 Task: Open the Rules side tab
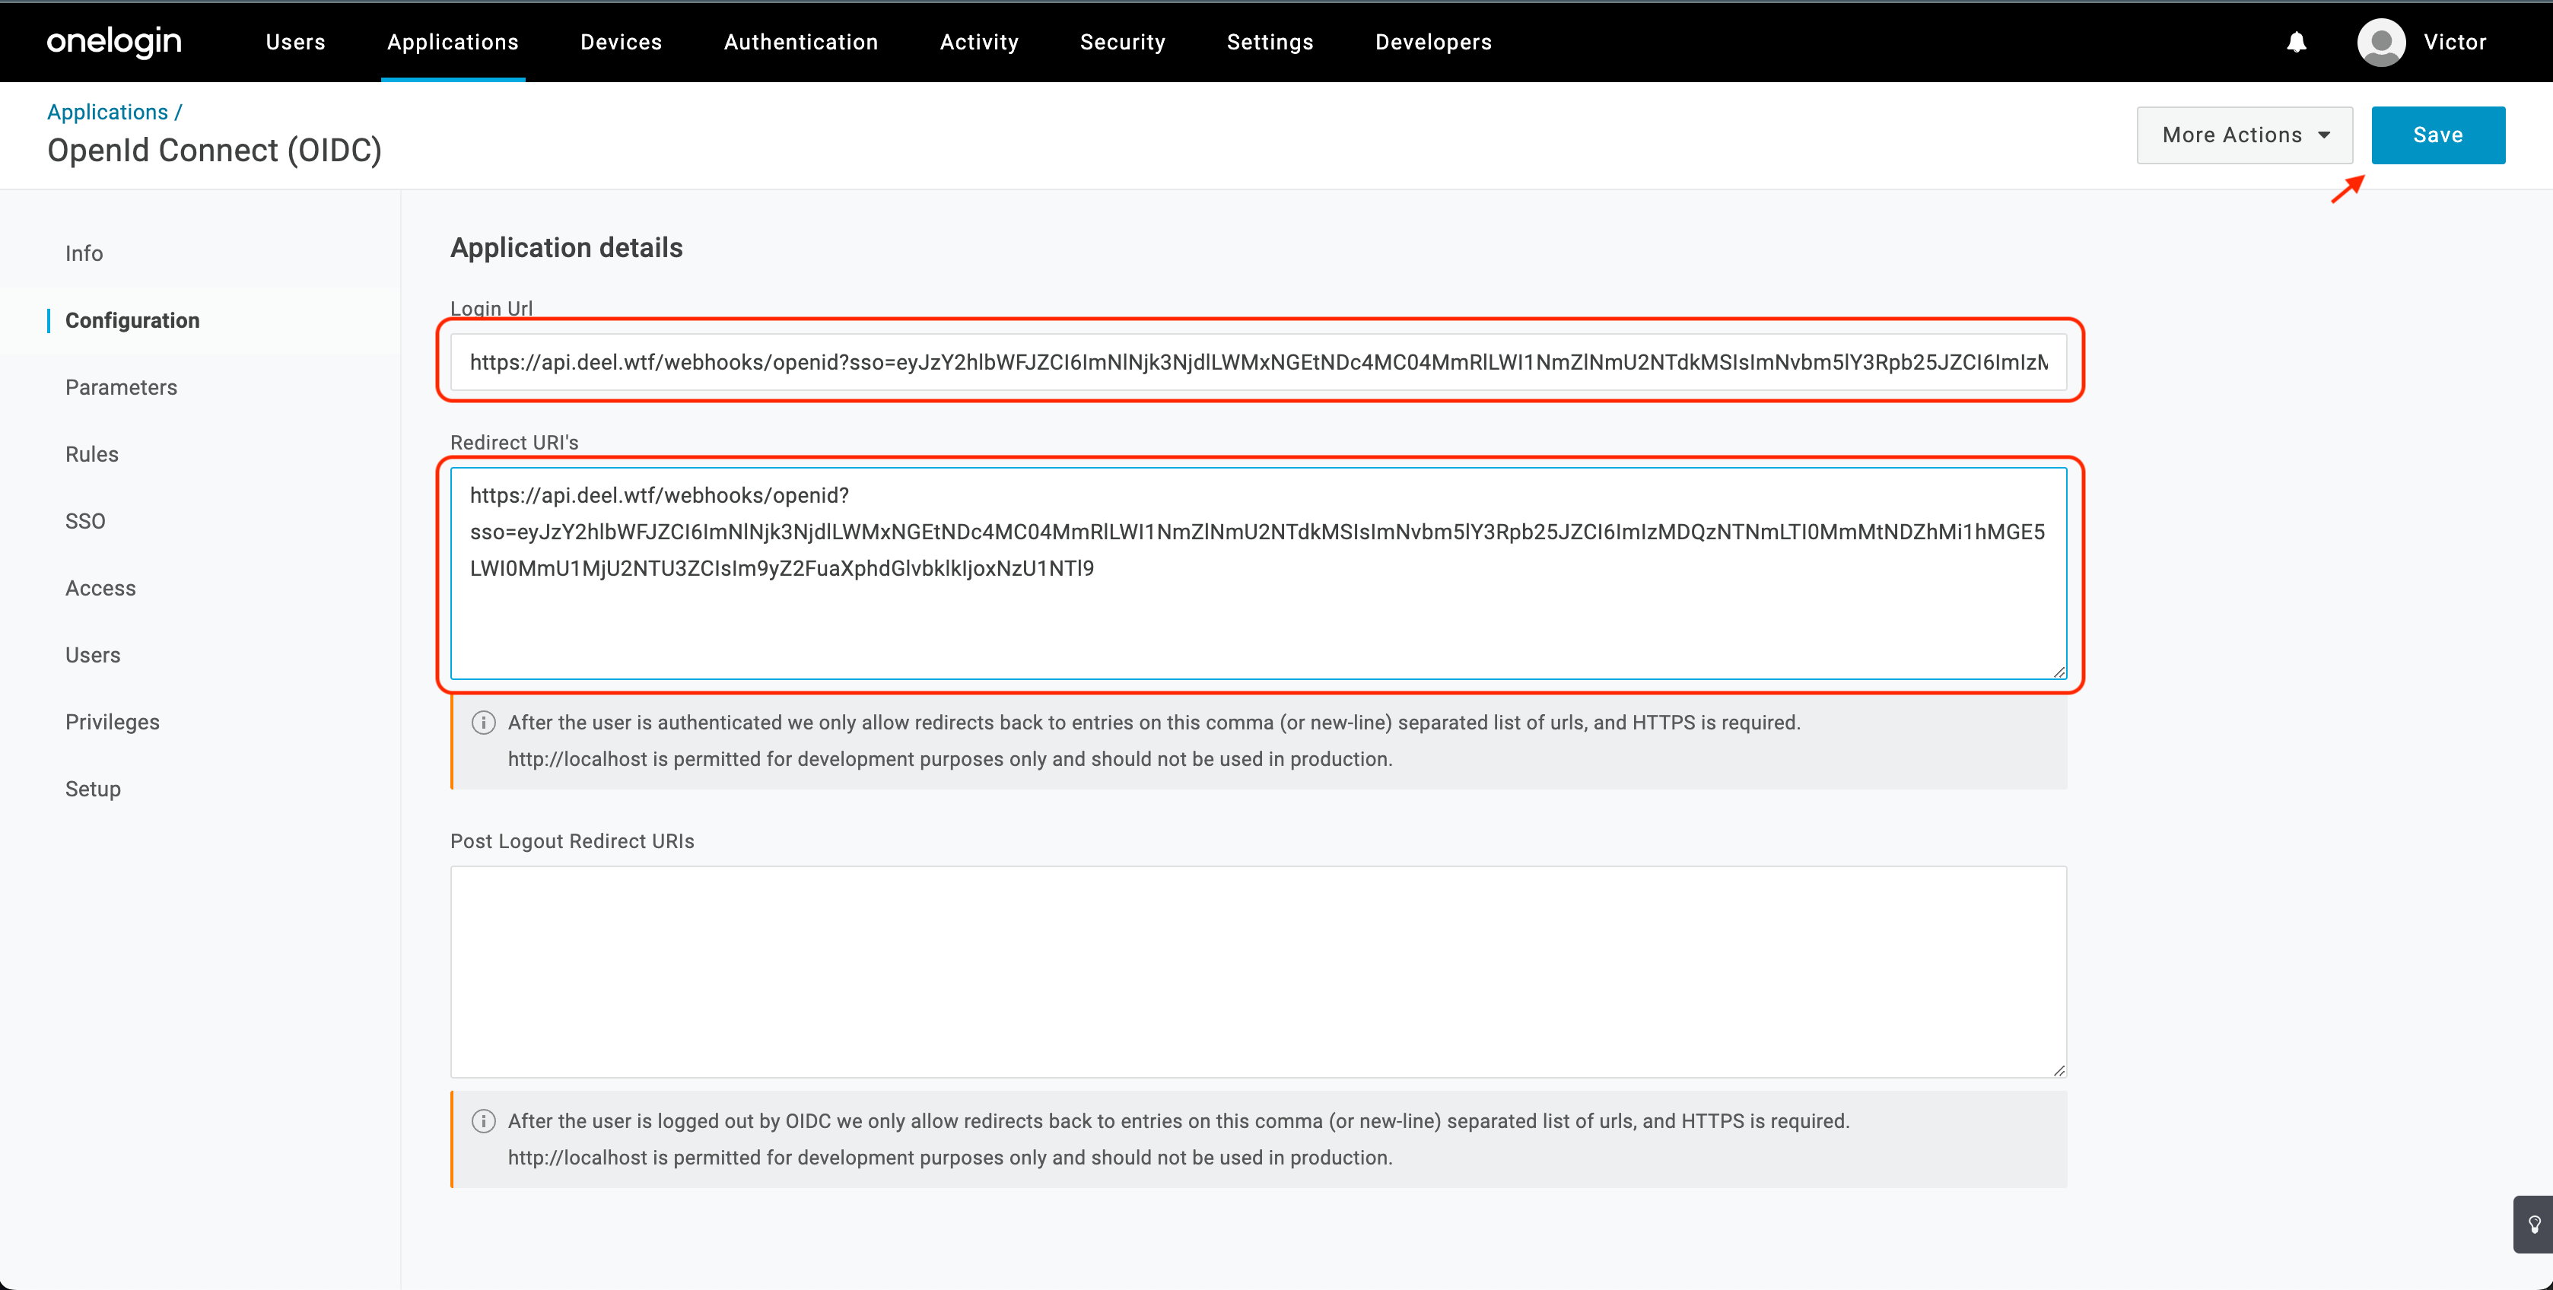click(92, 454)
